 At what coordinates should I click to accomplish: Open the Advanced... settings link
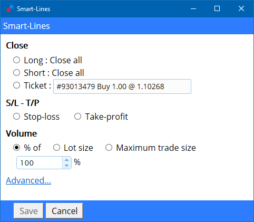tap(28, 180)
